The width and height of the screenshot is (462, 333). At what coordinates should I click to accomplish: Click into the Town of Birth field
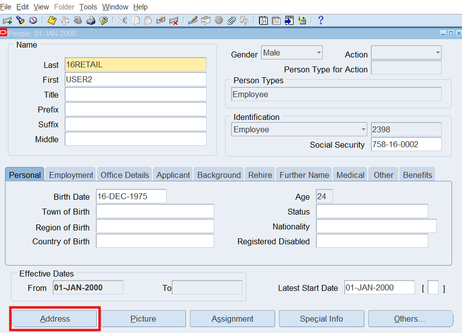pos(155,212)
